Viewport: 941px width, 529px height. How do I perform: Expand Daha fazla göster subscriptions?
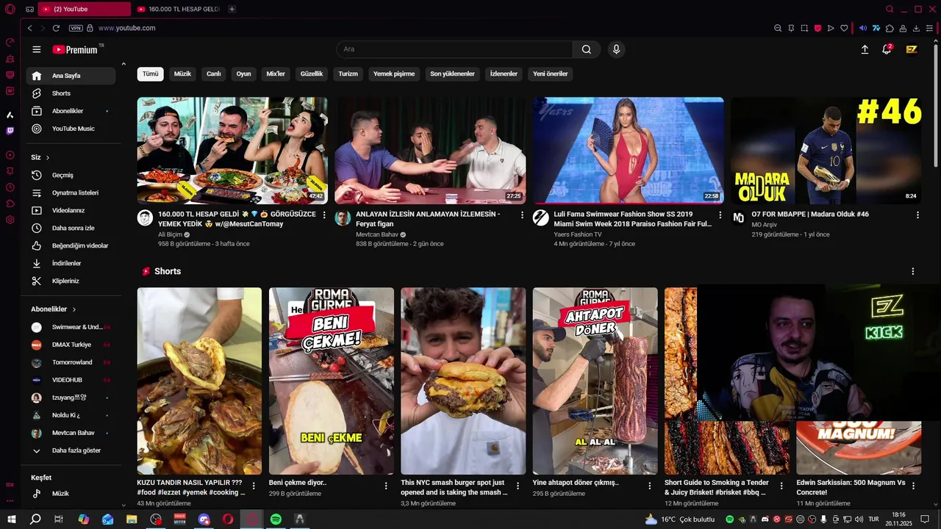click(71, 450)
